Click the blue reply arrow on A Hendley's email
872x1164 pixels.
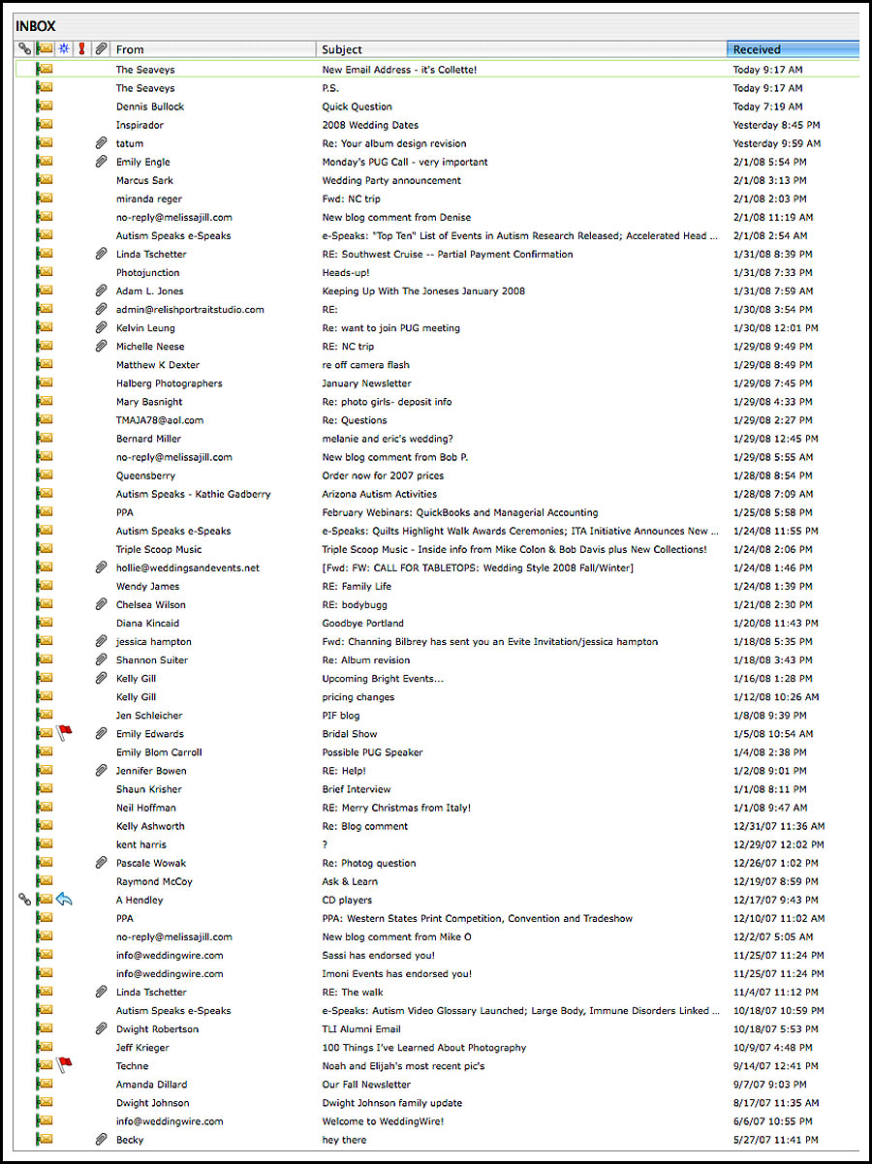(64, 900)
